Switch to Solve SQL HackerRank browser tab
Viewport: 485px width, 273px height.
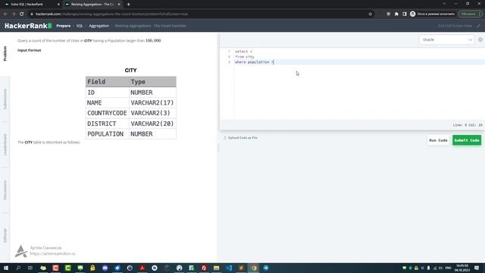30,5
